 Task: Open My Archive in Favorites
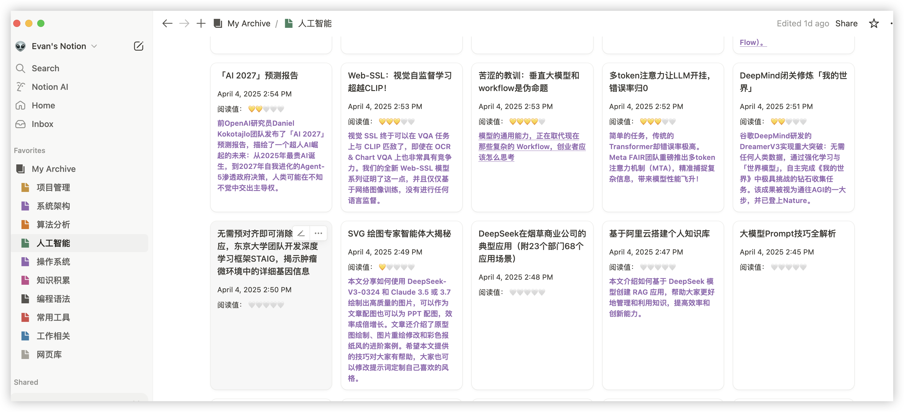click(x=53, y=169)
